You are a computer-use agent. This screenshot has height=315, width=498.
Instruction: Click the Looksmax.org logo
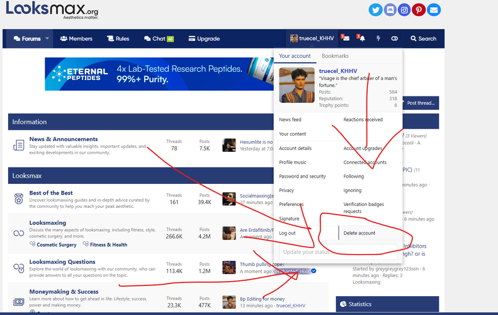click(52, 10)
